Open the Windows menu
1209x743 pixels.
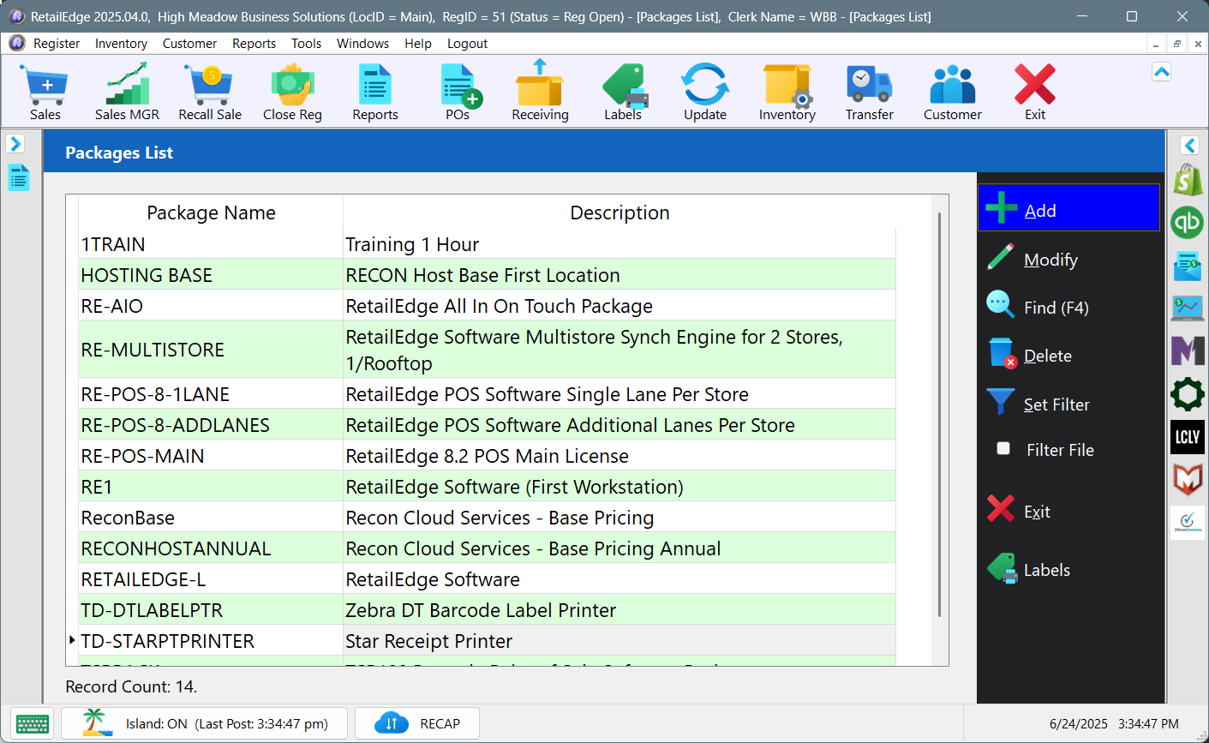click(362, 43)
